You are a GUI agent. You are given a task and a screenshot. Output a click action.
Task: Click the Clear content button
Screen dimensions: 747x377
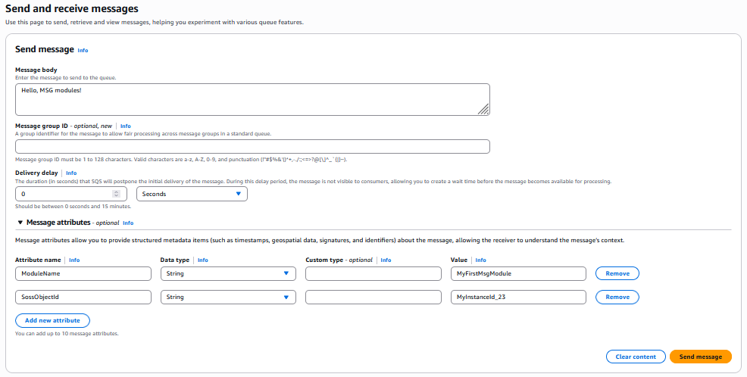[x=635, y=357]
